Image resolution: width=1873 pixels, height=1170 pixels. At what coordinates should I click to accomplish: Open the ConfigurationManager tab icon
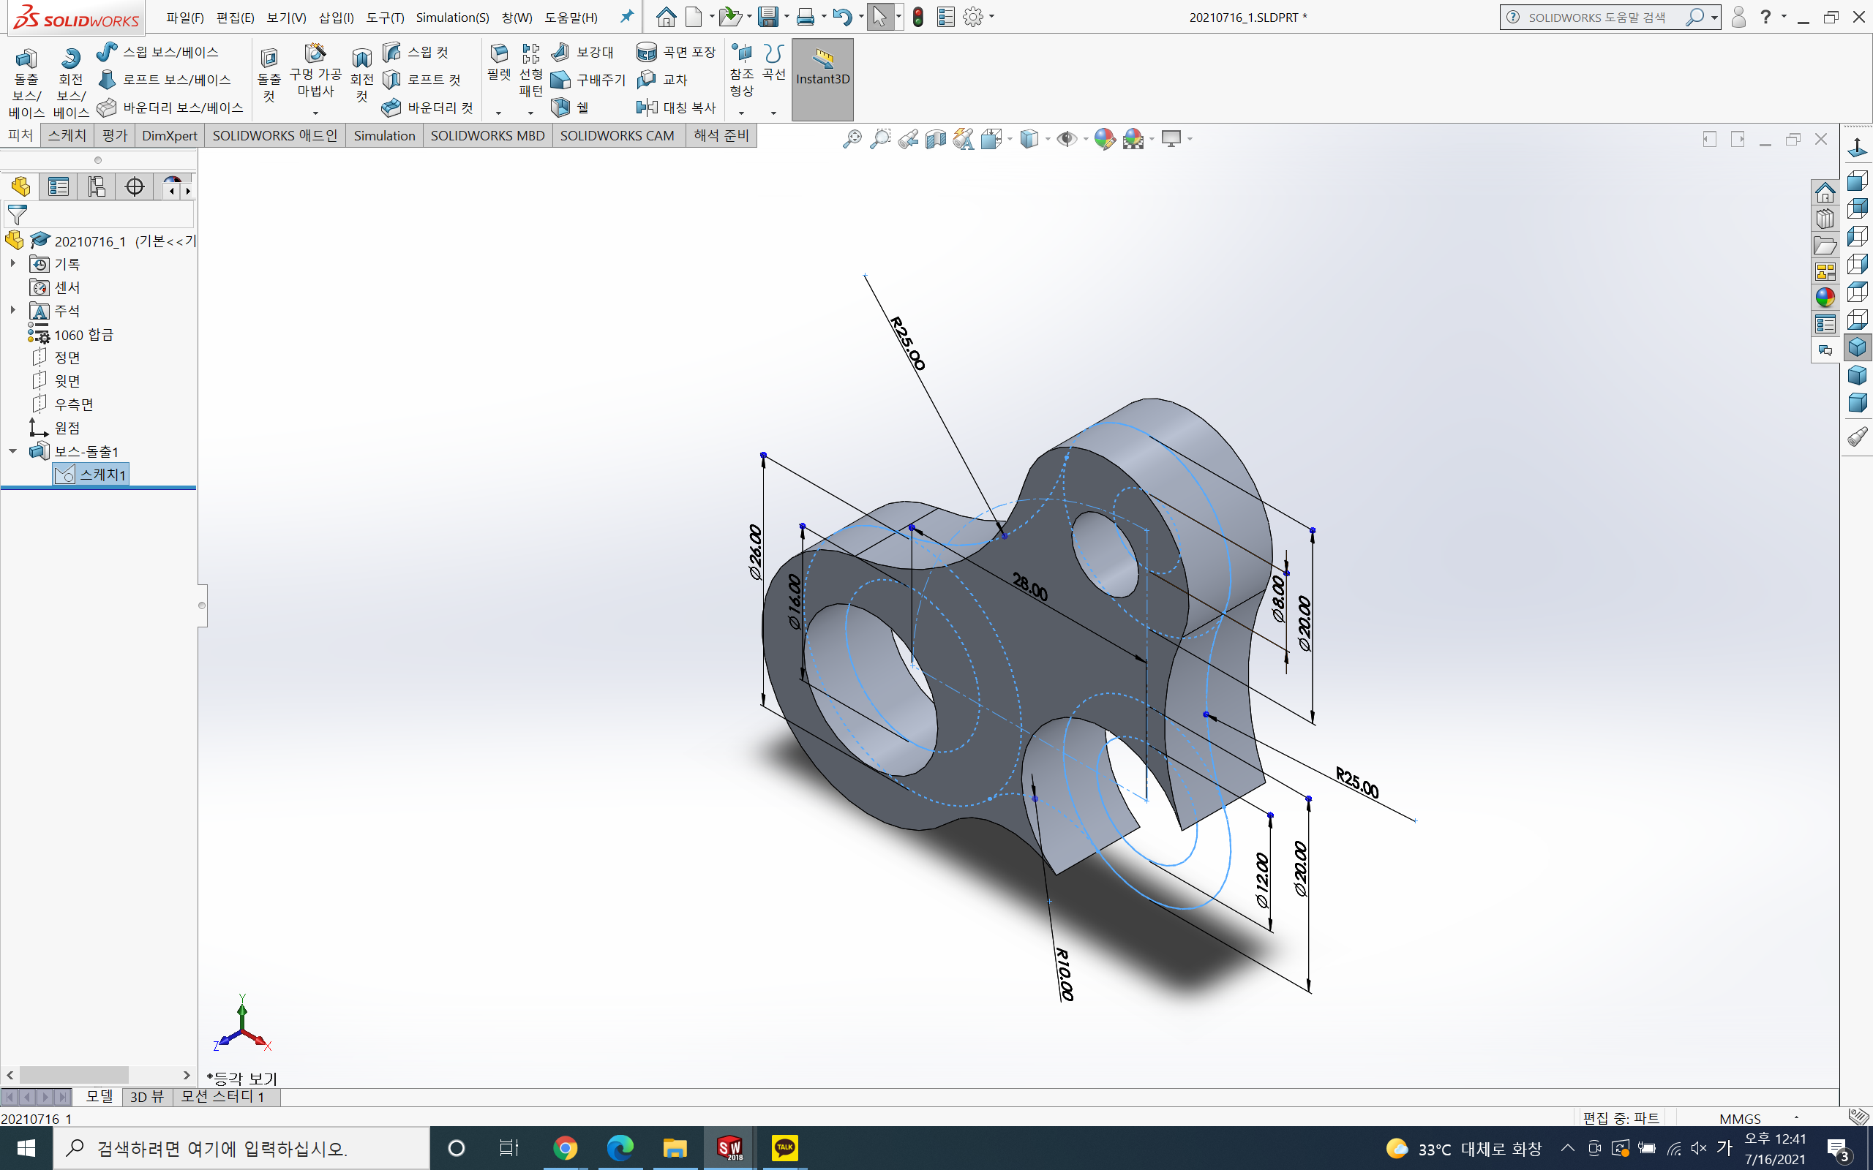(96, 186)
